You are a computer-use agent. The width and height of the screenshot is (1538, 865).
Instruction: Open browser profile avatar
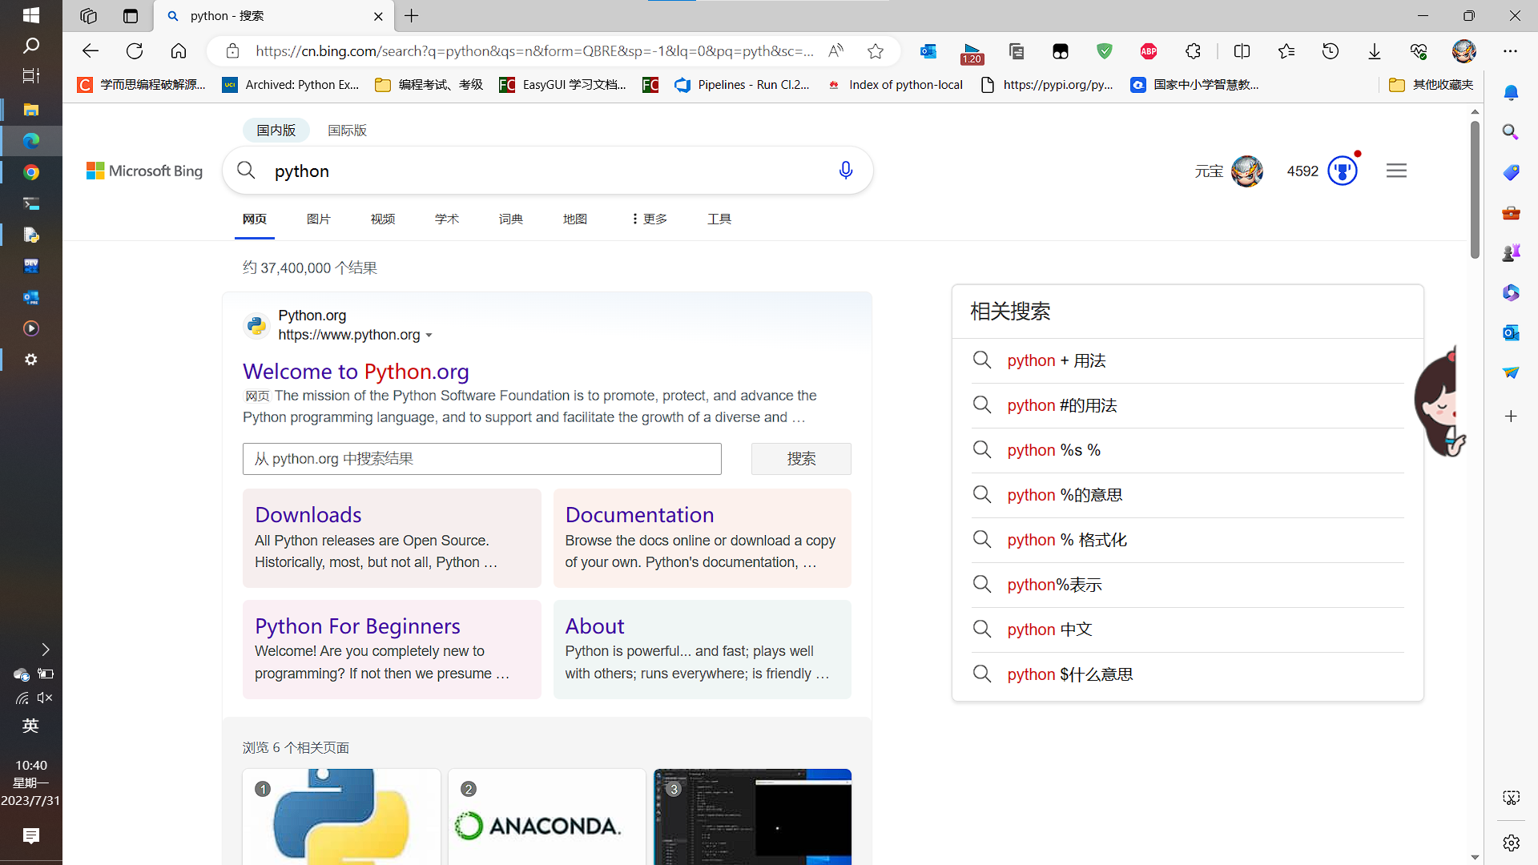1464,51
